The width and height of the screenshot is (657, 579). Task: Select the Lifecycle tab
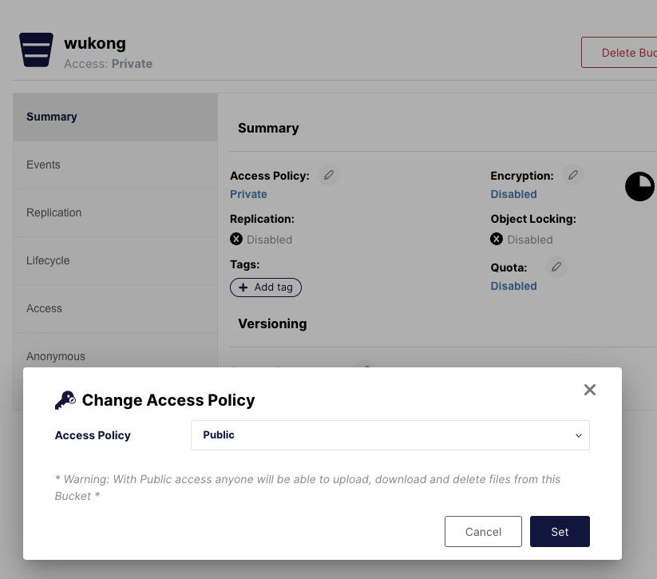point(115,260)
